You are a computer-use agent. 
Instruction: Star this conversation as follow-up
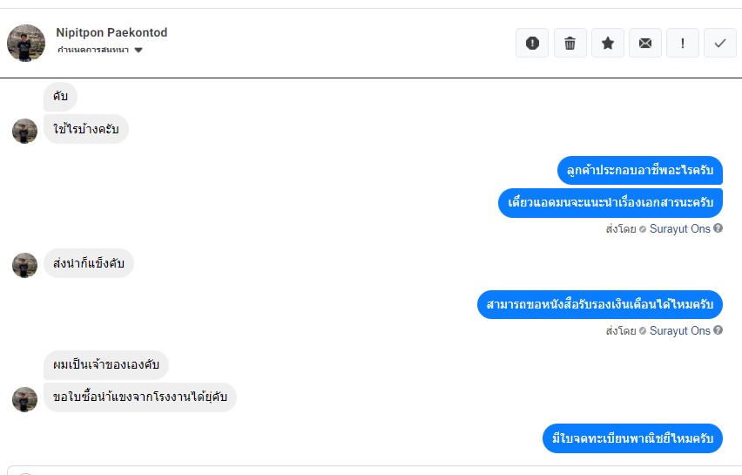coord(607,43)
